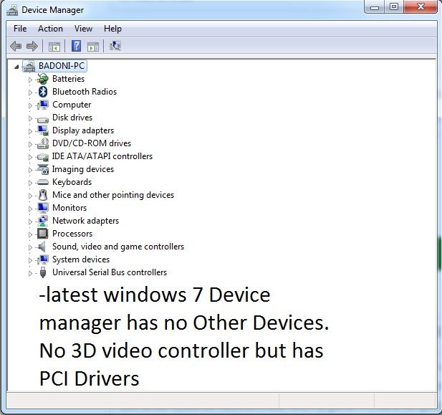Expand Universal Serial Bus controllers arrow

(x=30, y=273)
